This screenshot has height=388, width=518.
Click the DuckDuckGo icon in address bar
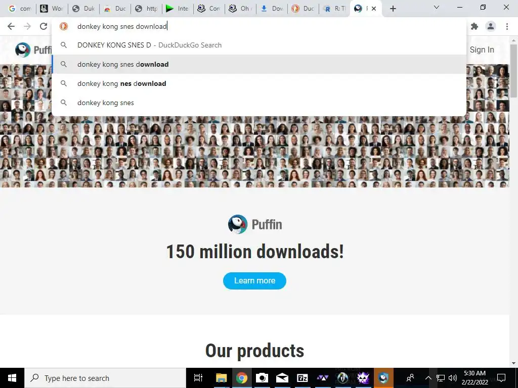click(x=64, y=26)
